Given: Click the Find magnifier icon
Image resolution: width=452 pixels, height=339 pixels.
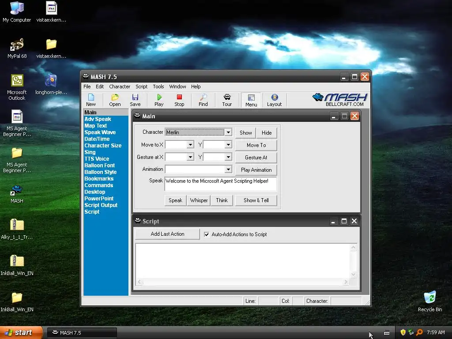Looking at the screenshot, I should (x=203, y=100).
